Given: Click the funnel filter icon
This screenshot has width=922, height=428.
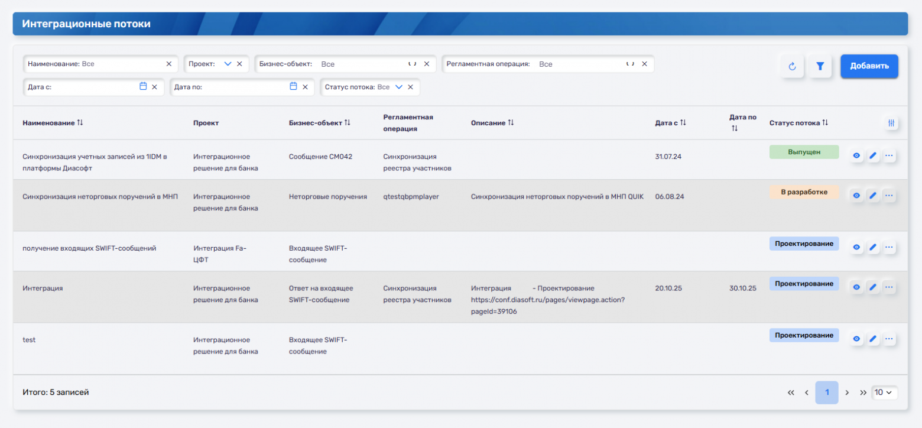Looking at the screenshot, I should pos(820,66).
